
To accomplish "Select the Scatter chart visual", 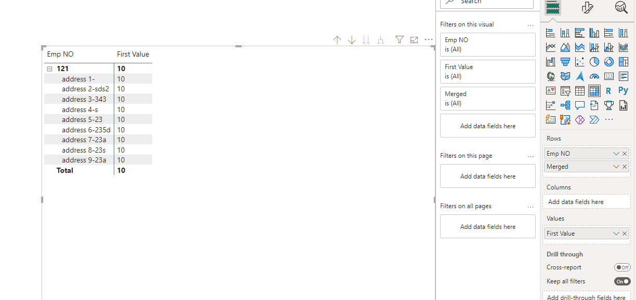I will click(x=580, y=62).
